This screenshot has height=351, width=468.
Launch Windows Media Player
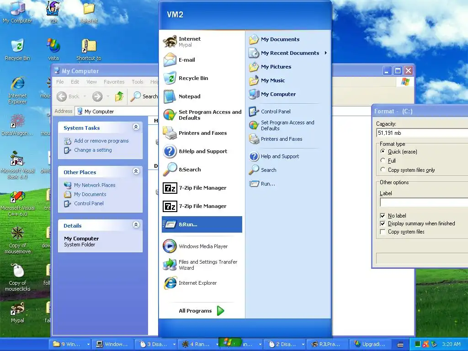point(202,246)
